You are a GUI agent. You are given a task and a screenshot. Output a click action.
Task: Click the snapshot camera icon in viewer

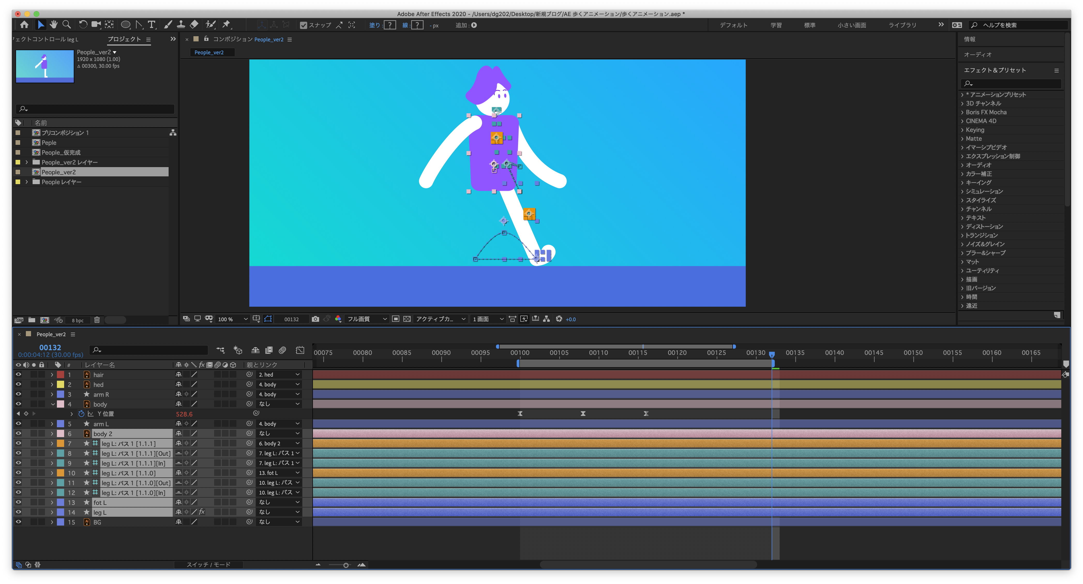[315, 319]
